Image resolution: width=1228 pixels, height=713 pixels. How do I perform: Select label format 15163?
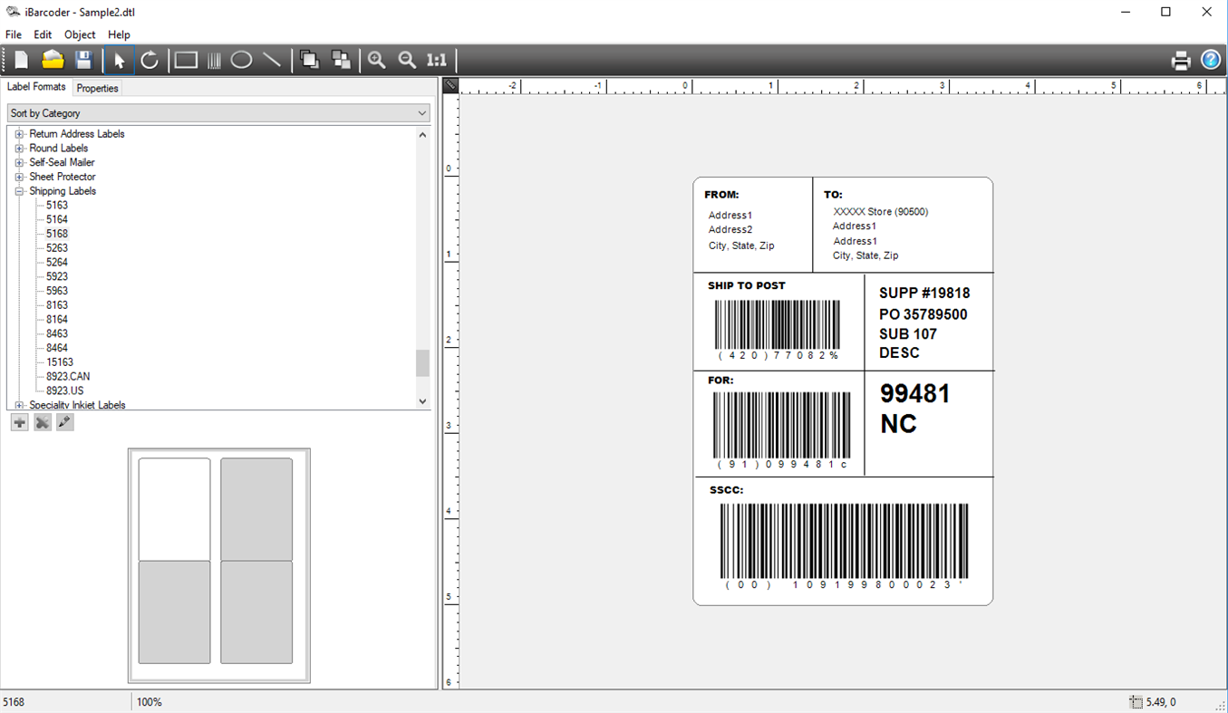click(60, 362)
